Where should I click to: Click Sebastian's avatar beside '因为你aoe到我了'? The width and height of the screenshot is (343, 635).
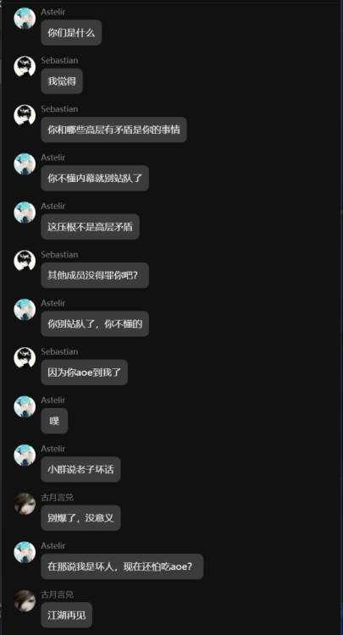tap(25, 358)
